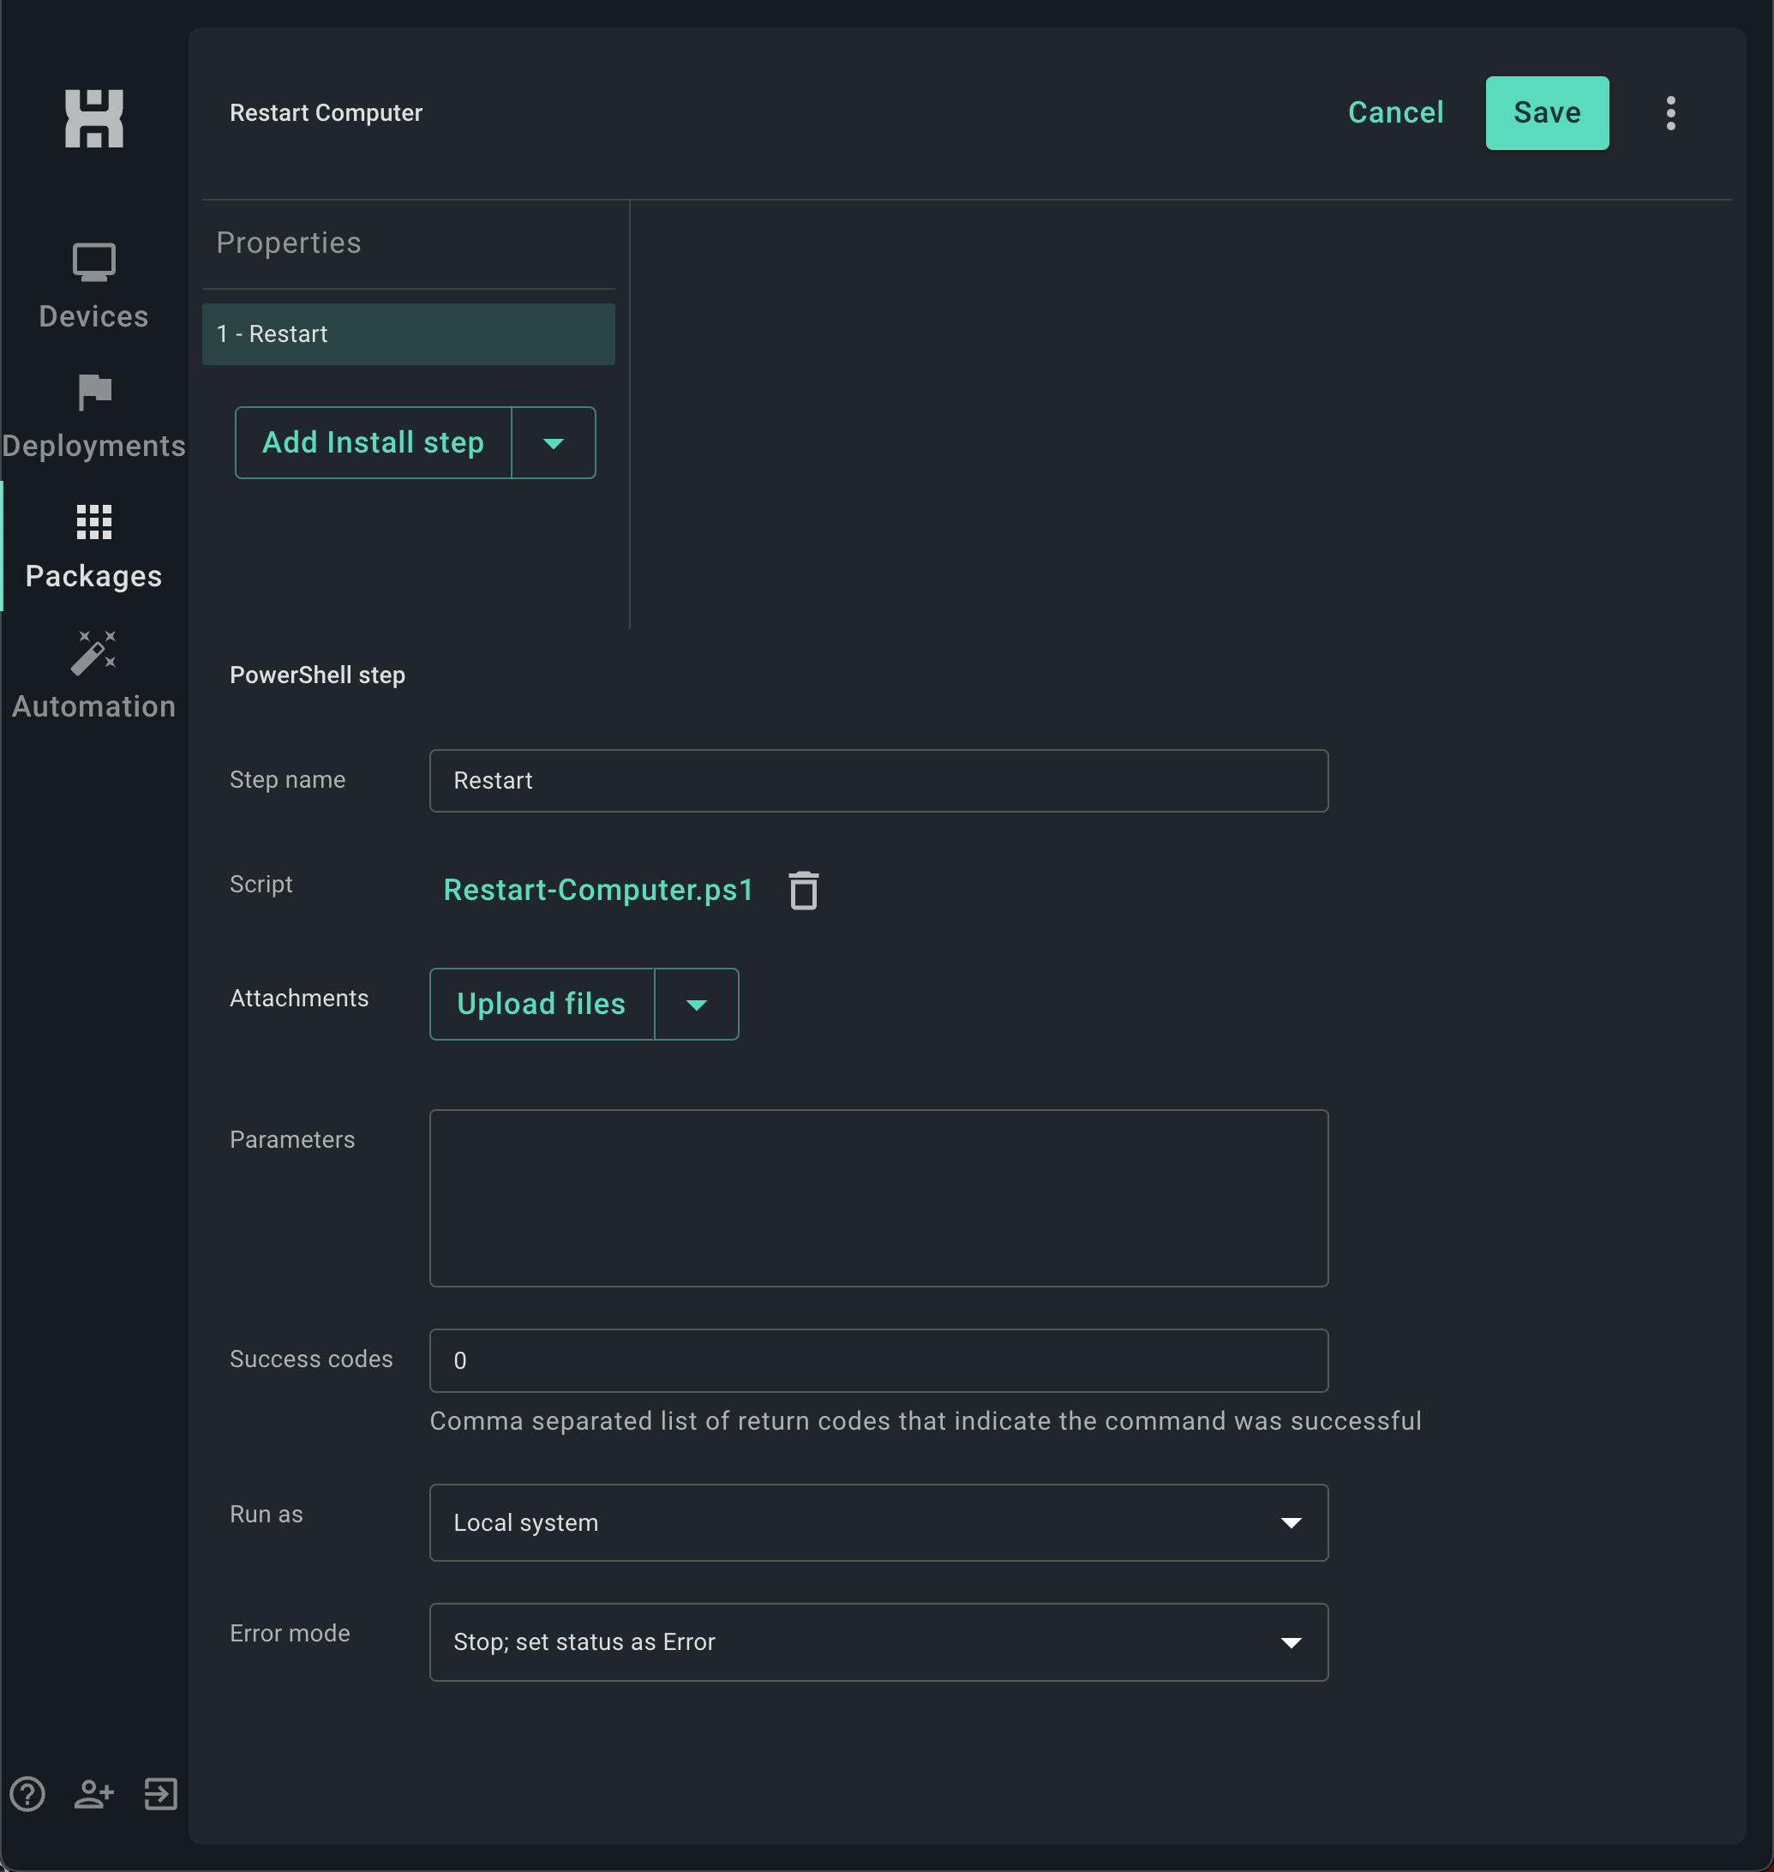Viewport: 1774px width, 1872px height.
Task: Save the package
Action: [1546, 112]
